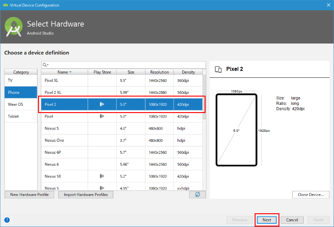Viewport: 334px width, 227px height.
Task: Select the Nexus S device row
Action: pos(122,129)
